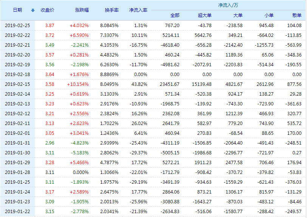Select the date cell 2019-02-18
This screenshot has height=218, width=307.
[x=17, y=75]
